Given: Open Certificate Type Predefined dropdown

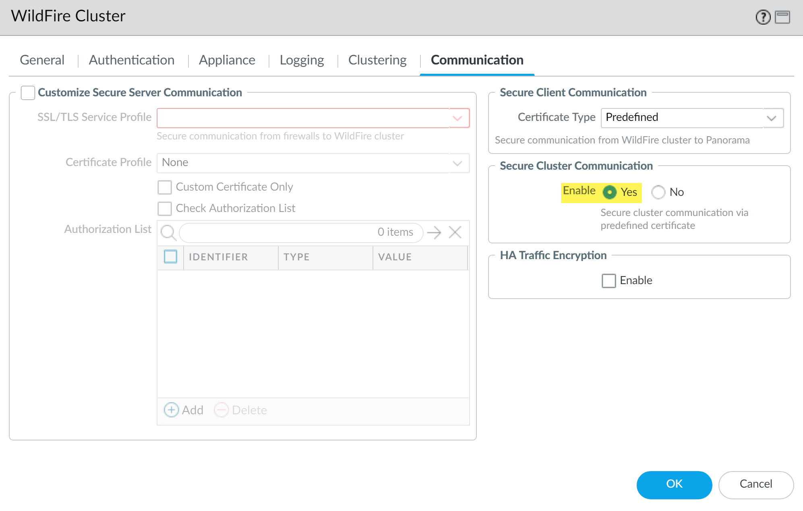Looking at the screenshot, I should point(771,118).
